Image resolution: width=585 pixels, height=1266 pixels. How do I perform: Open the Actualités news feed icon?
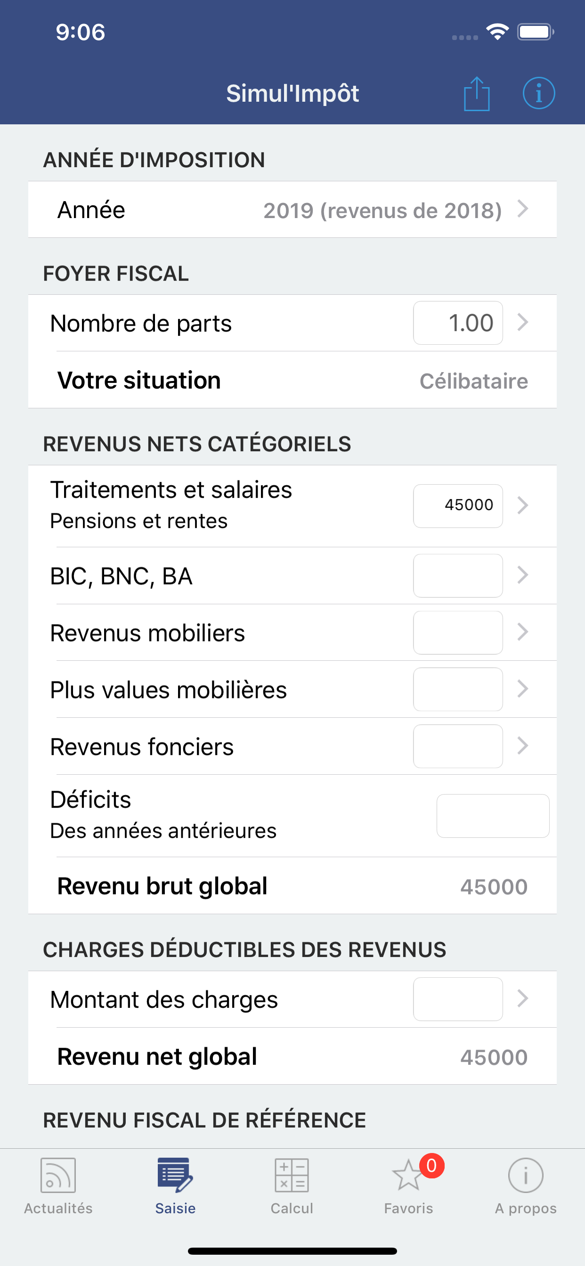pyautogui.click(x=57, y=1177)
